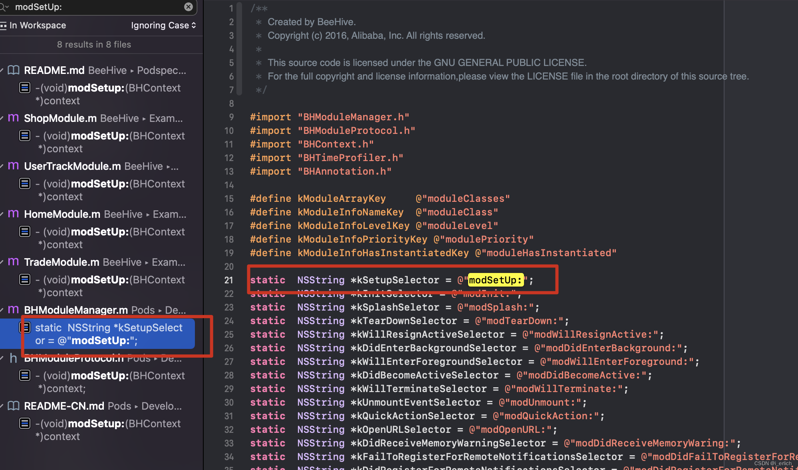The image size is (798, 470).
Task: Click the 8 results in 8 files summary
Action: pos(94,44)
